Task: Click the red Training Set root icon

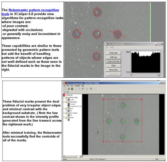Action: click(x=64, y=95)
